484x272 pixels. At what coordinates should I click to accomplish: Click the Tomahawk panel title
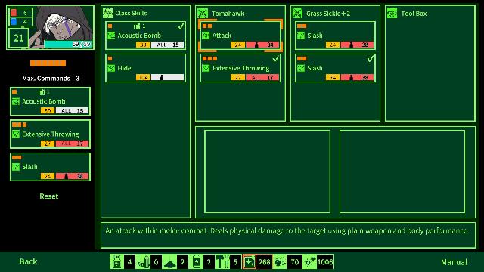pyautogui.click(x=228, y=14)
